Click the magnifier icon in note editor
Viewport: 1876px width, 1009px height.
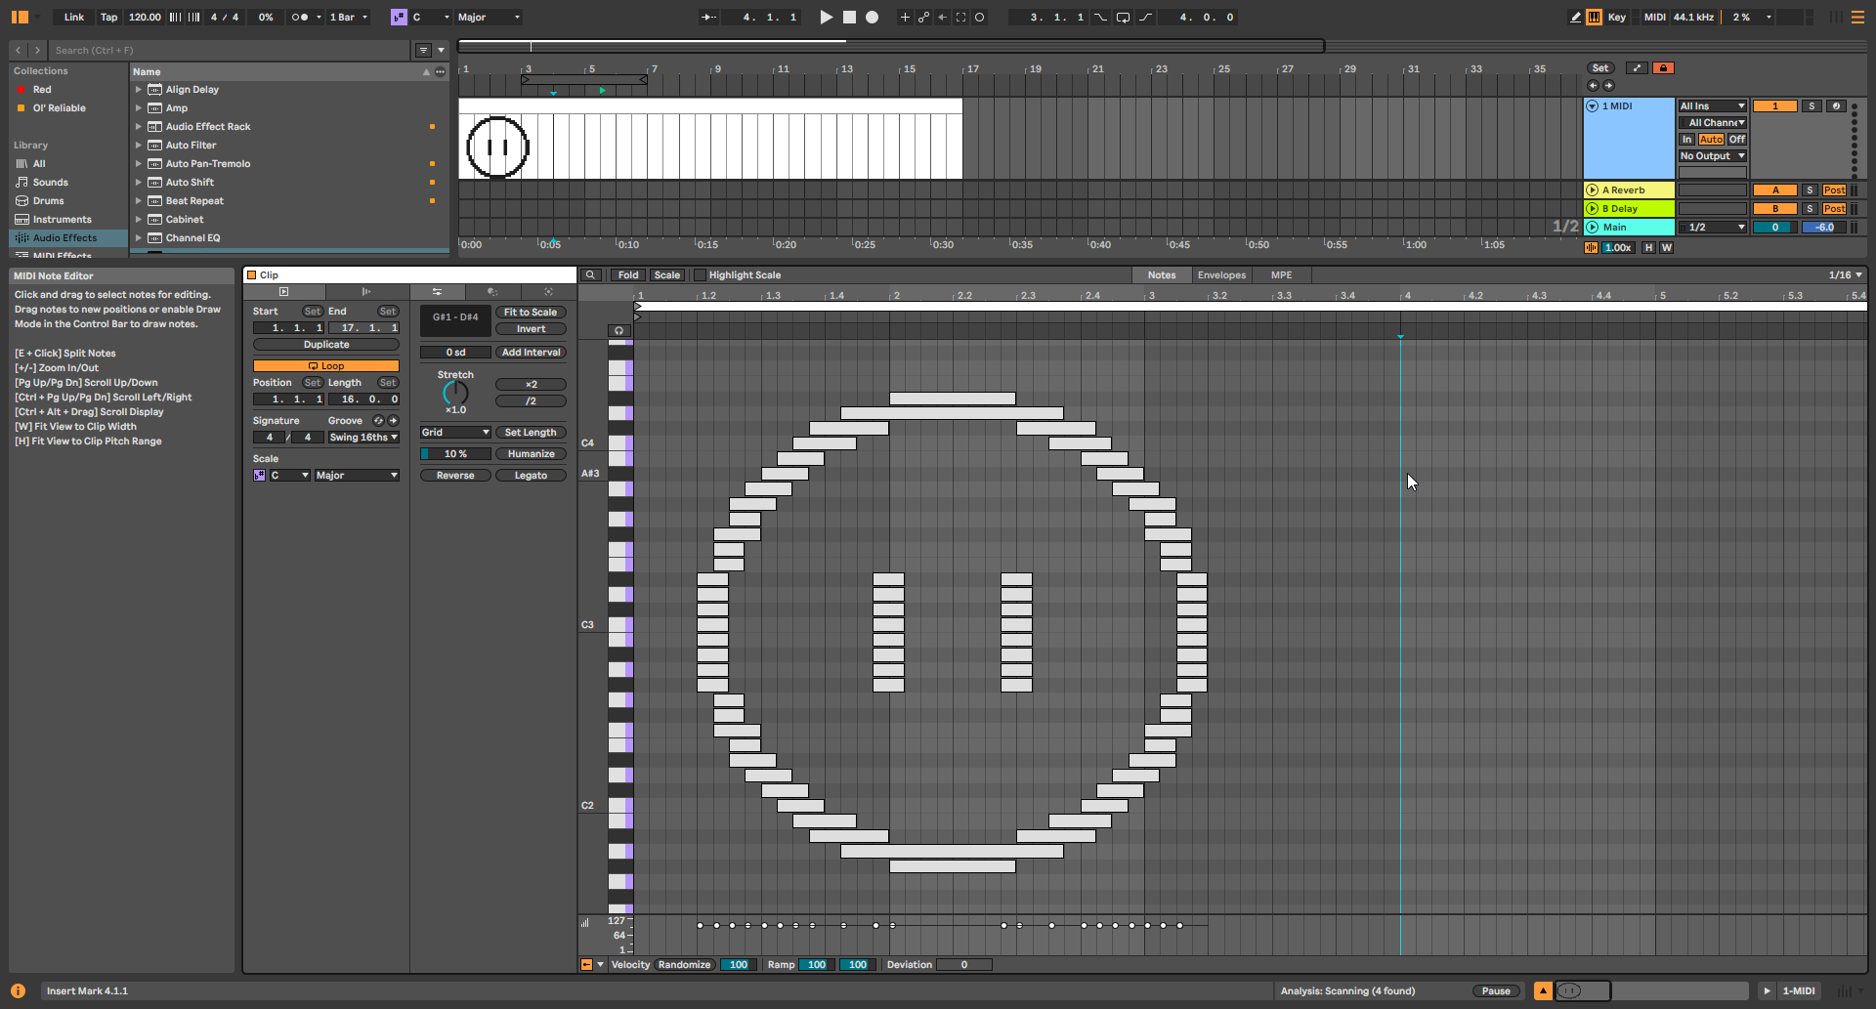[x=590, y=275]
